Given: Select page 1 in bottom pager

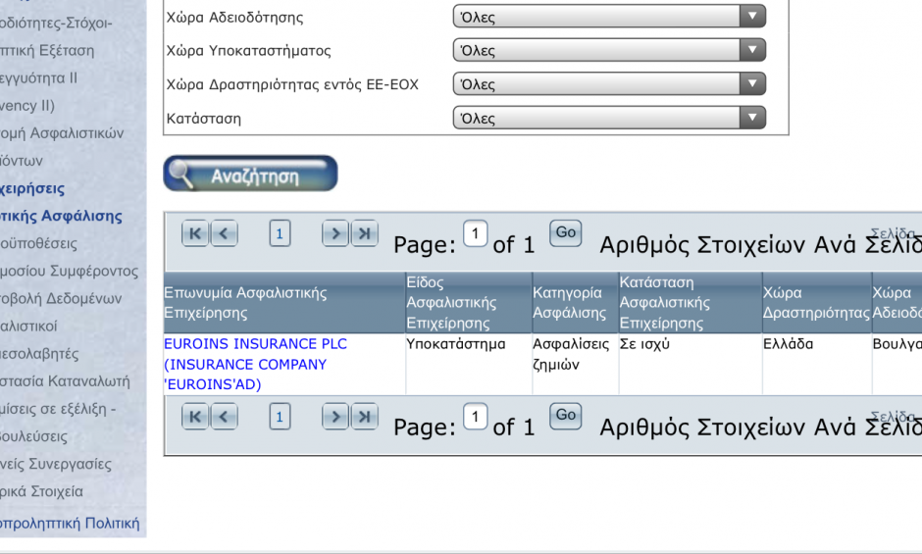Looking at the screenshot, I should pos(280,417).
